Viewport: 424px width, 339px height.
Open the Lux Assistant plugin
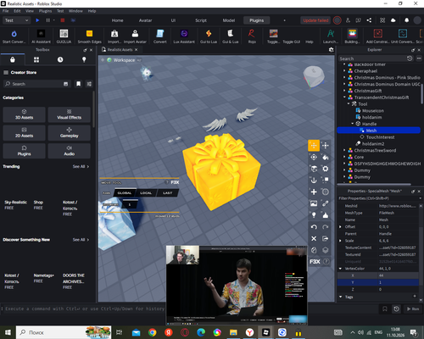184,36
